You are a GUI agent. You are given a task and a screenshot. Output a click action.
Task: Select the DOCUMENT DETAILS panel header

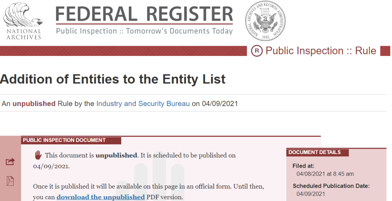tap(315, 152)
